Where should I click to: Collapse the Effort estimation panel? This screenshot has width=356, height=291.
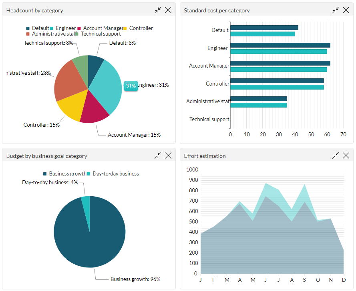(x=335, y=155)
